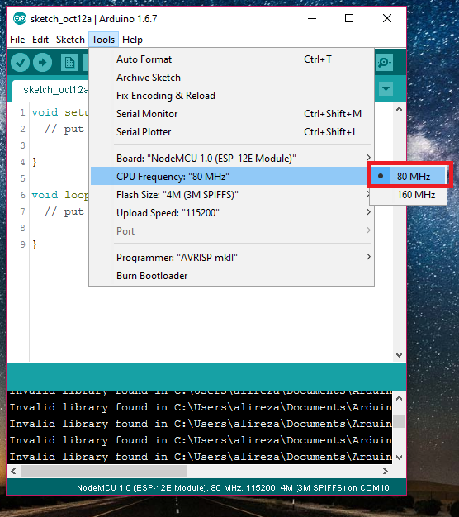Choose Archive Sketch menu entry
Image resolution: width=459 pixels, height=517 pixels.
point(232,78)
